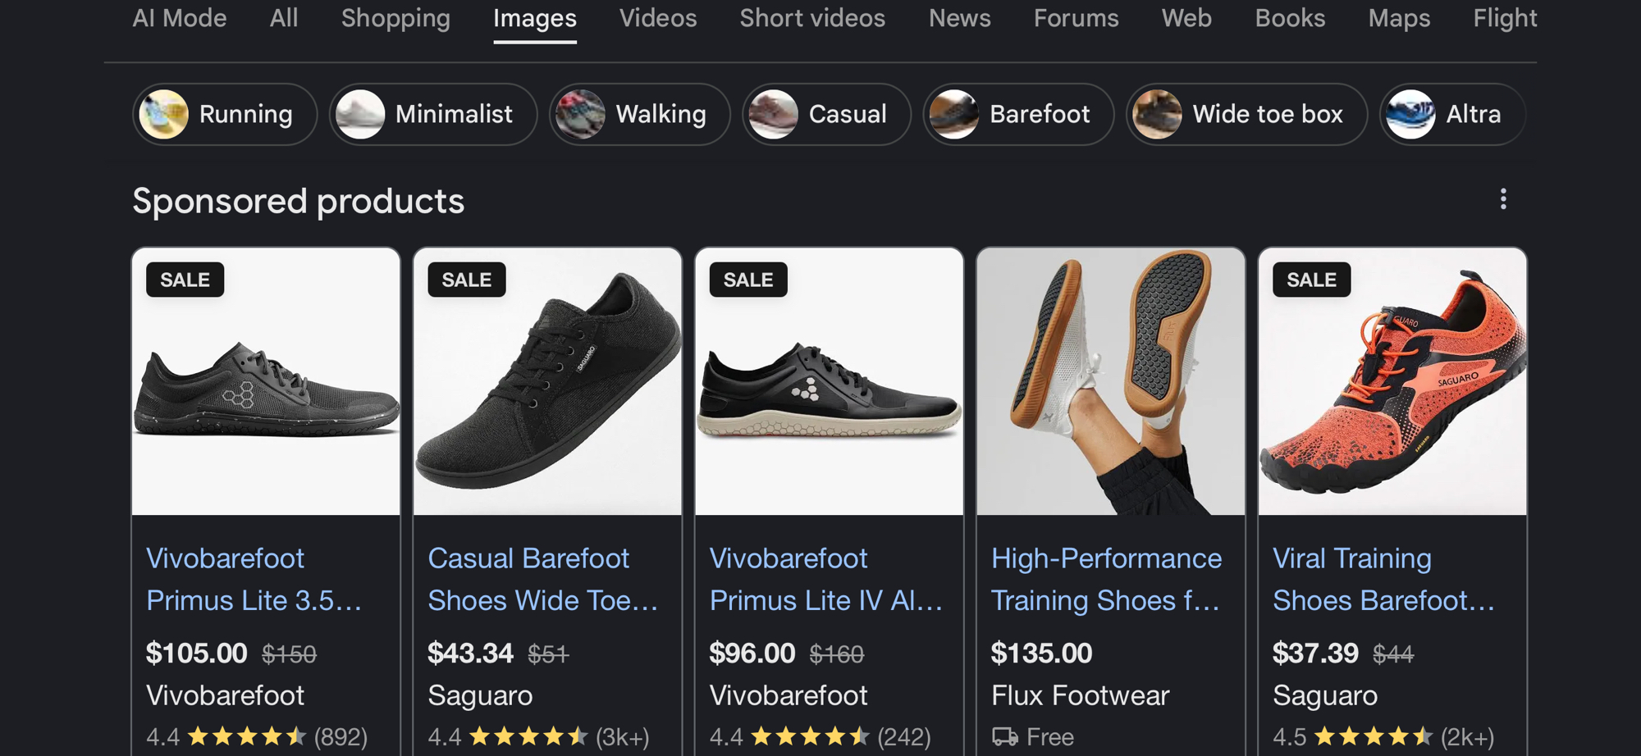
Task: Open Casual Barefoot Shoes Wide Toe link
Action: point(542,579)
